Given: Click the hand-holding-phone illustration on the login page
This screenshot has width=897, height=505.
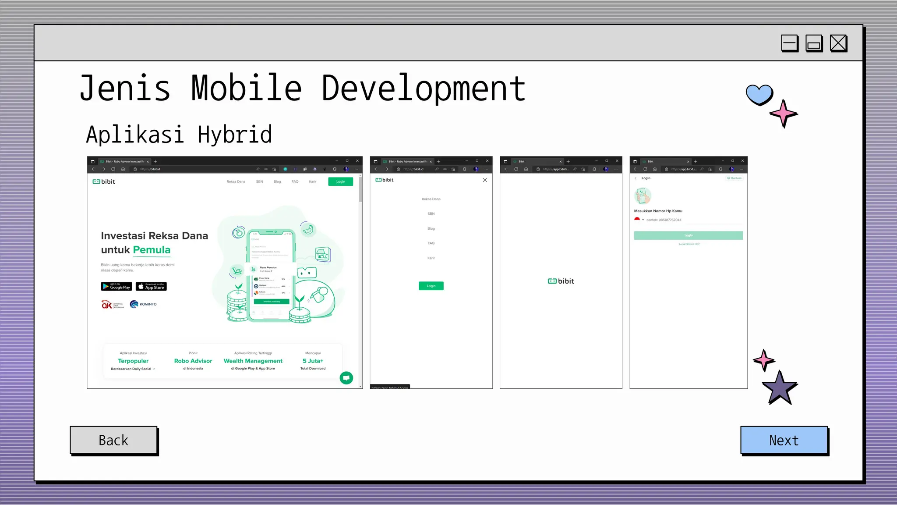Looking at the screenshot, I should [643, 196].
